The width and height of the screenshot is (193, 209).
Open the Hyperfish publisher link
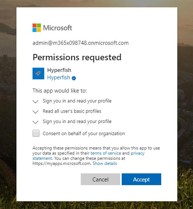click(58, 78)
